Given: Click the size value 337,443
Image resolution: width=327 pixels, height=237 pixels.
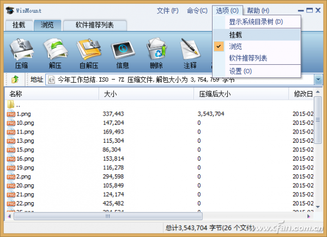Looking at the screenshot, I should [x=113, y=114].
